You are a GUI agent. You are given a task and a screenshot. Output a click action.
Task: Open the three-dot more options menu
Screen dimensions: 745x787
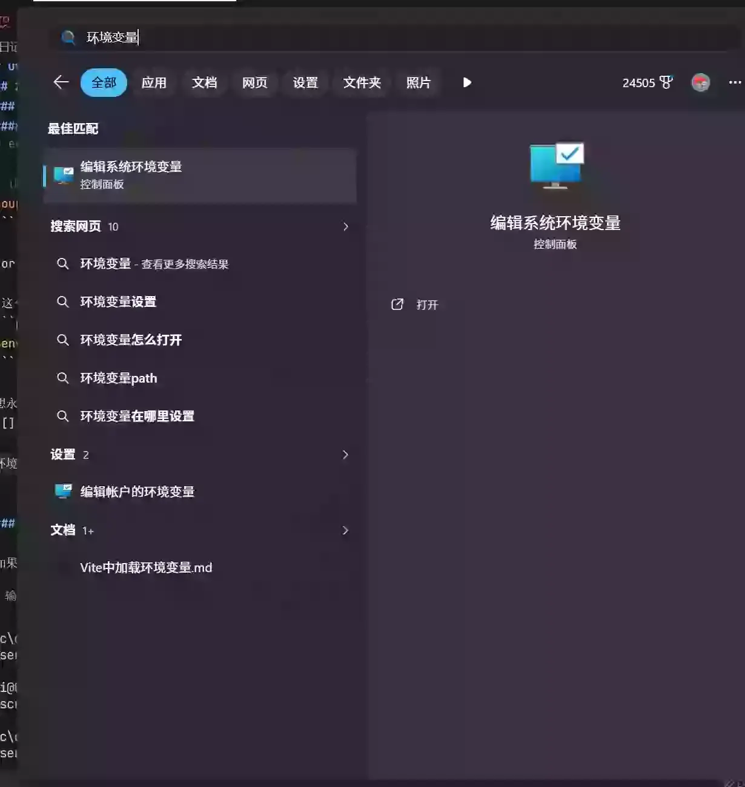734,83
